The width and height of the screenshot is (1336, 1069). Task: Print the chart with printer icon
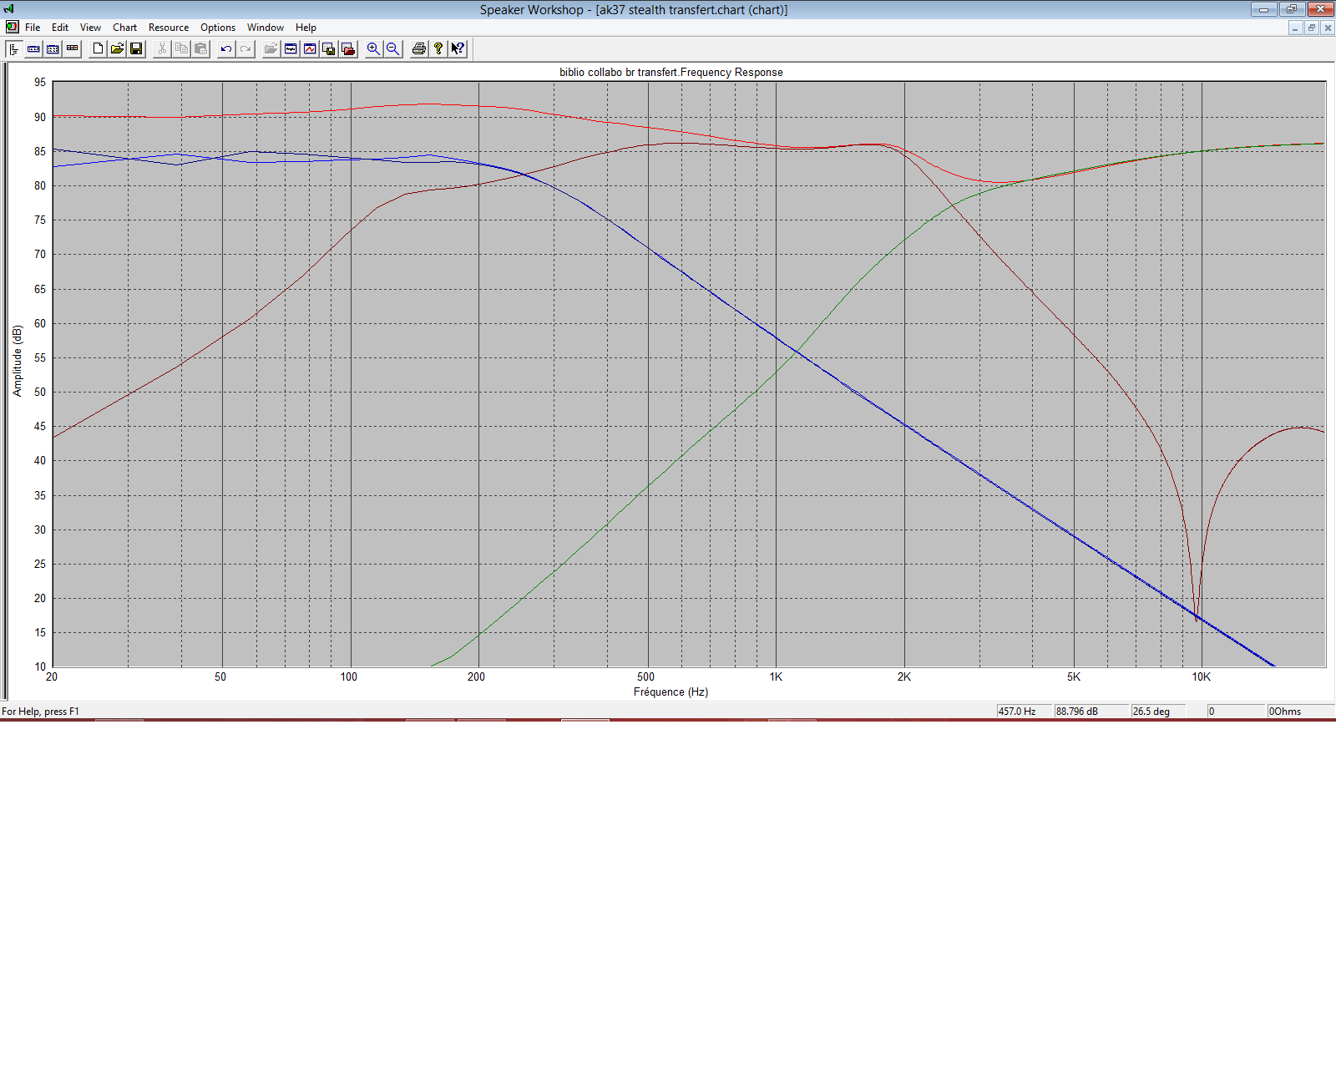coord(419,49)
